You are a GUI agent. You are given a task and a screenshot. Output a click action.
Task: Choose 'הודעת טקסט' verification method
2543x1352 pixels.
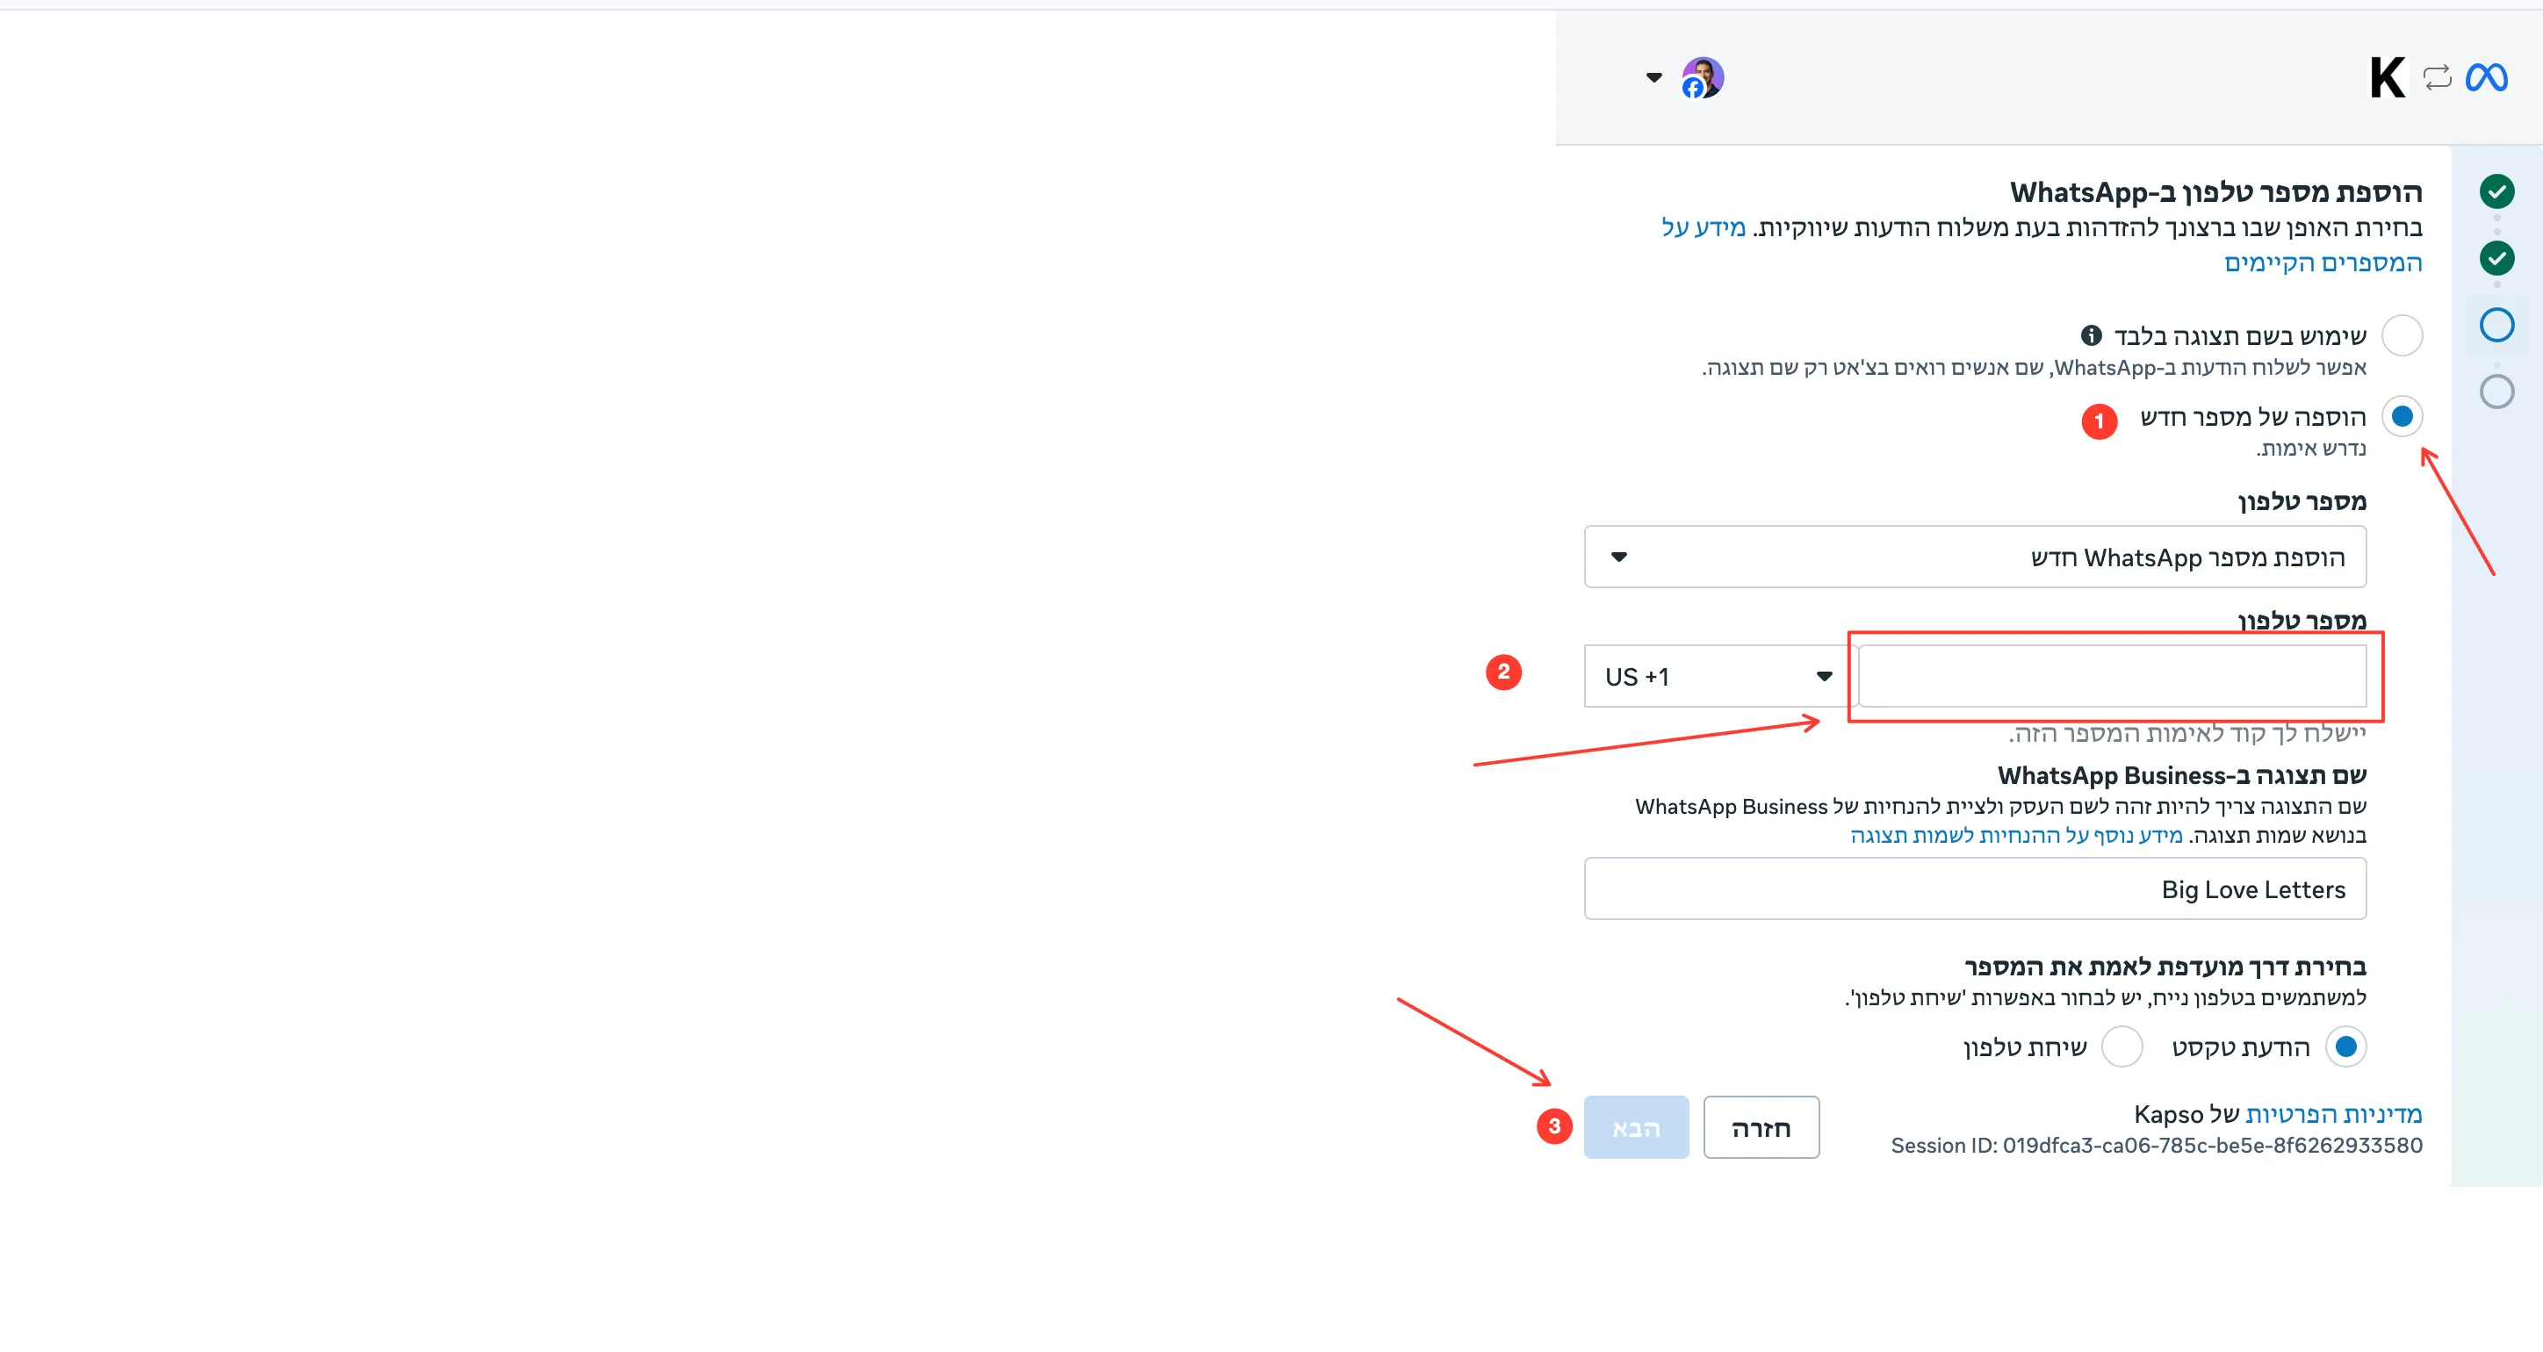pyautogui.click(x=2345, y=1046)
